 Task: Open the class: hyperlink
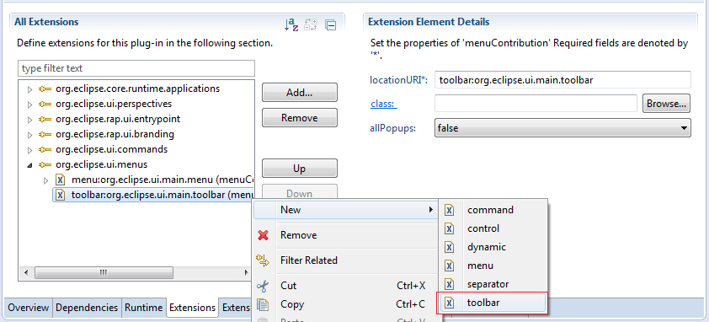point(383,104)
